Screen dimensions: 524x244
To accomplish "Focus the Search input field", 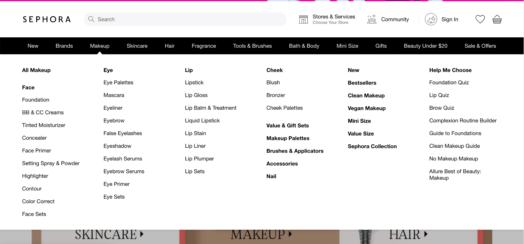I will coord(185,19).
